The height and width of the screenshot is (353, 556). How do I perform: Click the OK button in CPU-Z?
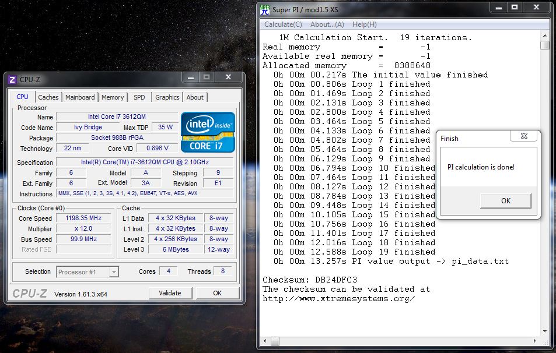pyautogui.click(x=218, y=293)
